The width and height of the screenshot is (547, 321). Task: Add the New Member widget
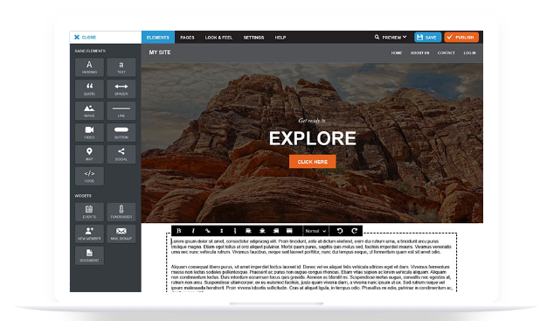(89, 234)
